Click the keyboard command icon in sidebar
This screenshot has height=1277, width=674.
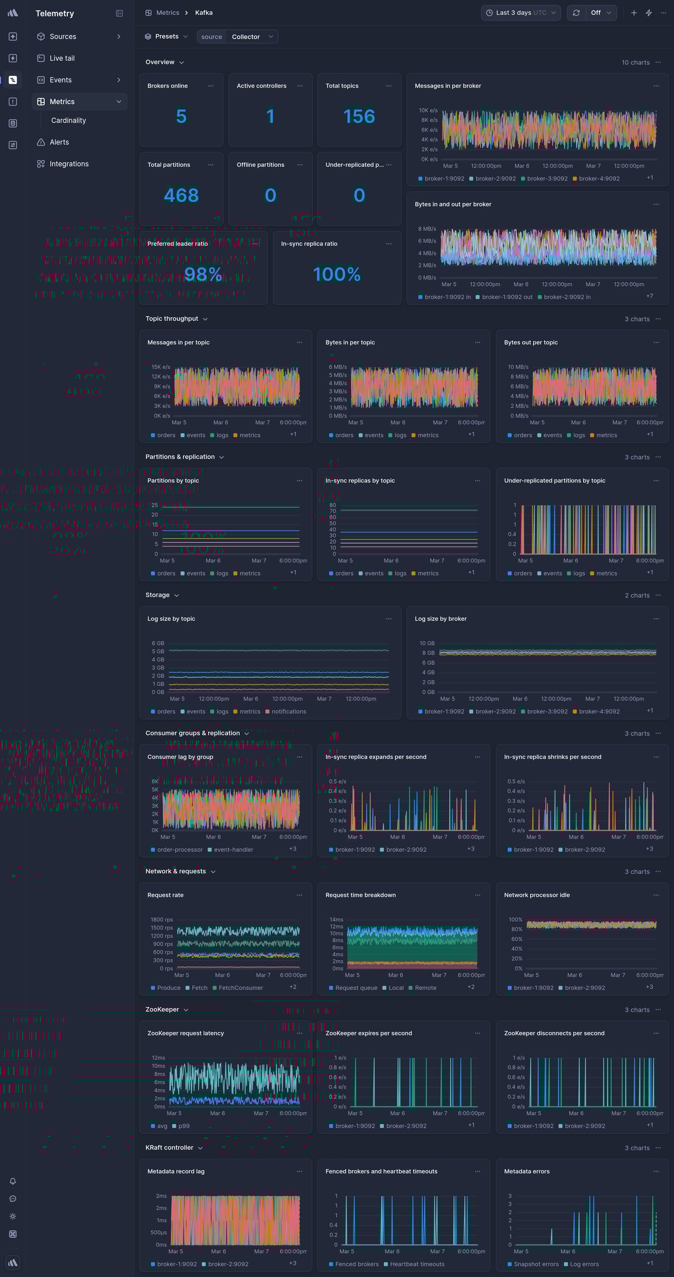13,1234
